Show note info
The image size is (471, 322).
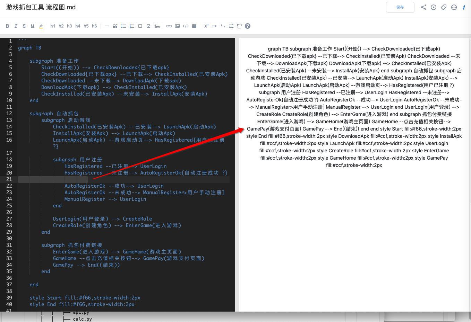click(x=464, y=7)
